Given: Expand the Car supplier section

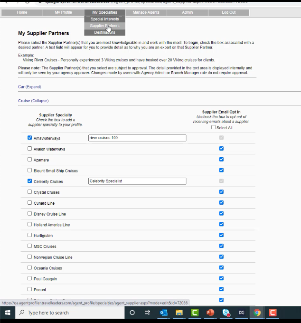Looking at the screenshot, I should click(29, 87).
